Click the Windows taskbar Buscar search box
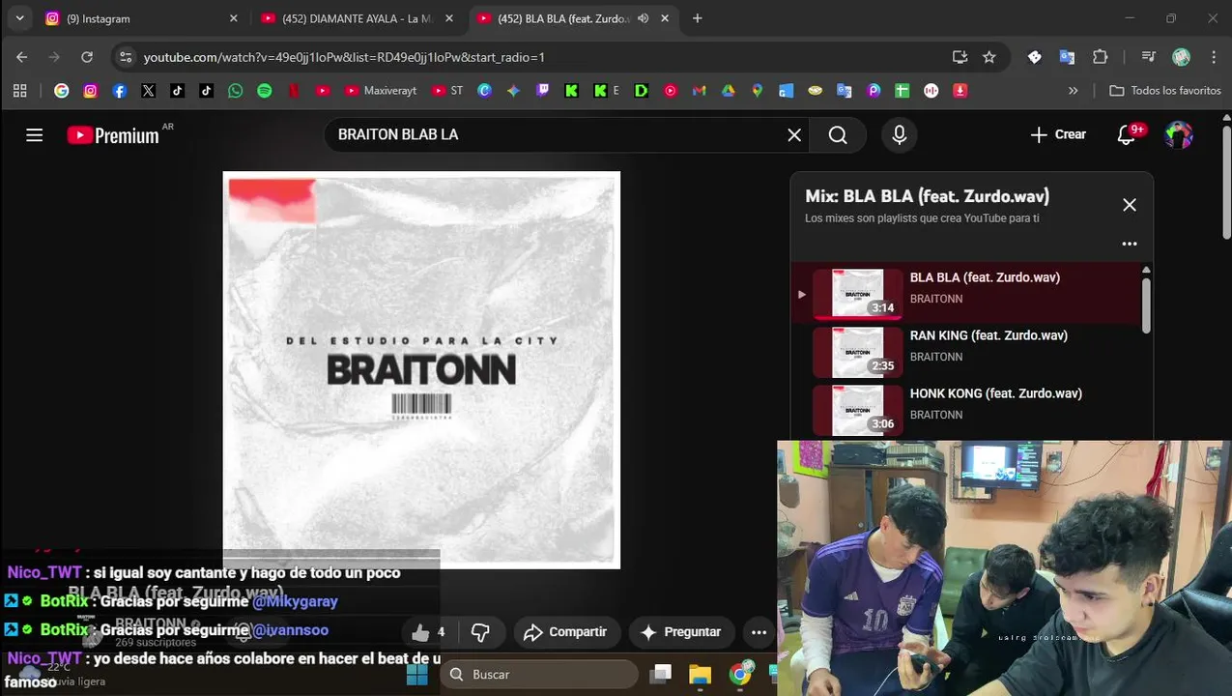1232x696 pixels. coord(539,675)
